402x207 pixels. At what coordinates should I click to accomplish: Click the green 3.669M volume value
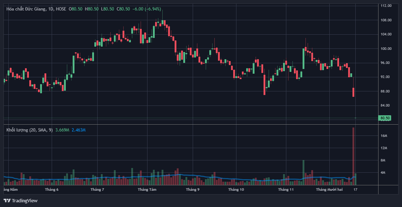point(62,130)
